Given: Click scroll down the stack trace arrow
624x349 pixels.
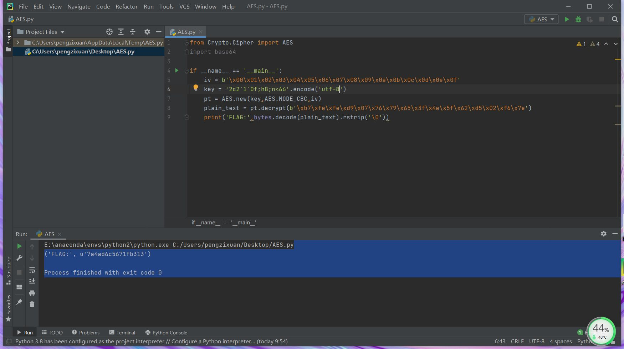Looking at the screenshot, I should click(32, 258).
